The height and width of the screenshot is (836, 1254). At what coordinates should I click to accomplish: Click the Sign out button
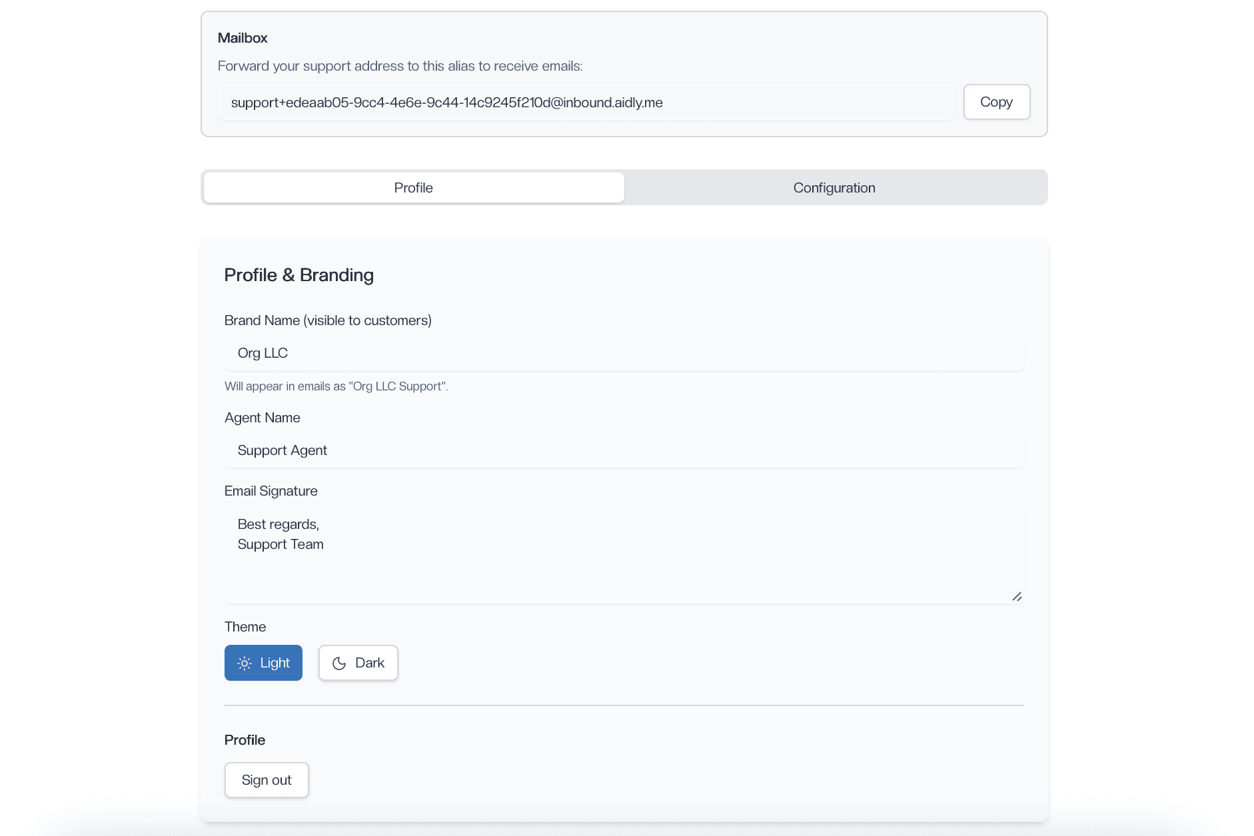[267, 779]
